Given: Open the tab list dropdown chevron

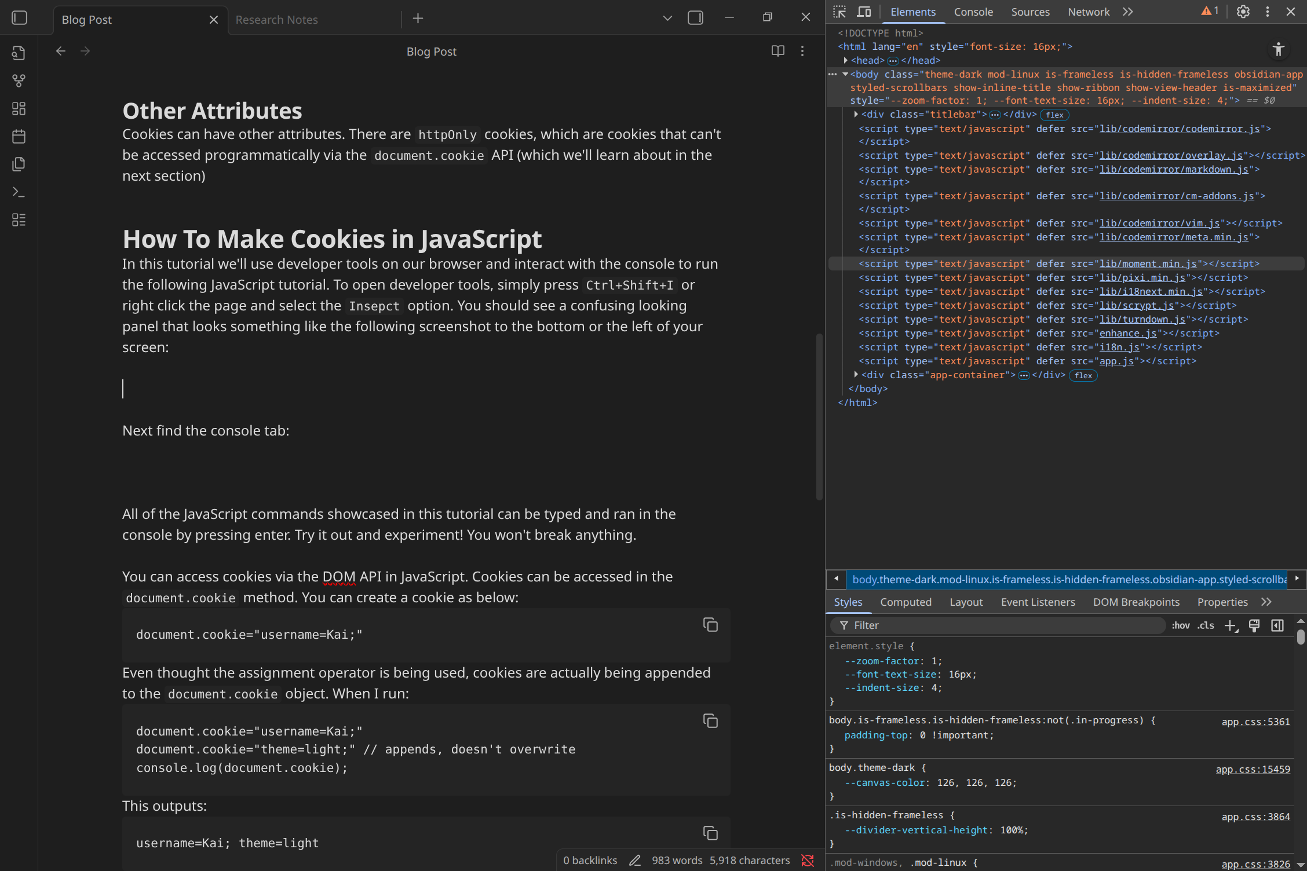Looking at the screenshot, I should pyautogui.click(x=667, y=18).
